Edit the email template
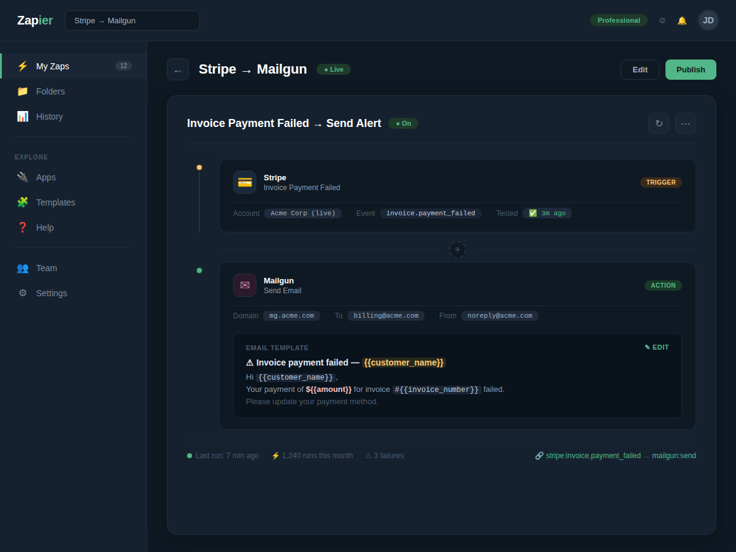 [657, 347]
